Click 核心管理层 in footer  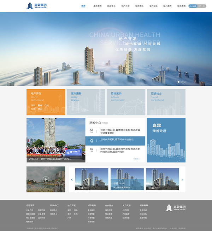click(x=30, y=218)
